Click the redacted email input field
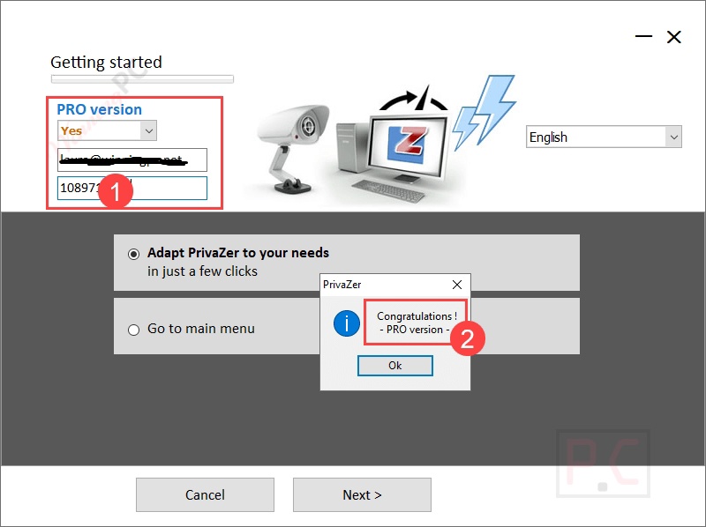This screenshot has width=706, height=527. point(132,160)
